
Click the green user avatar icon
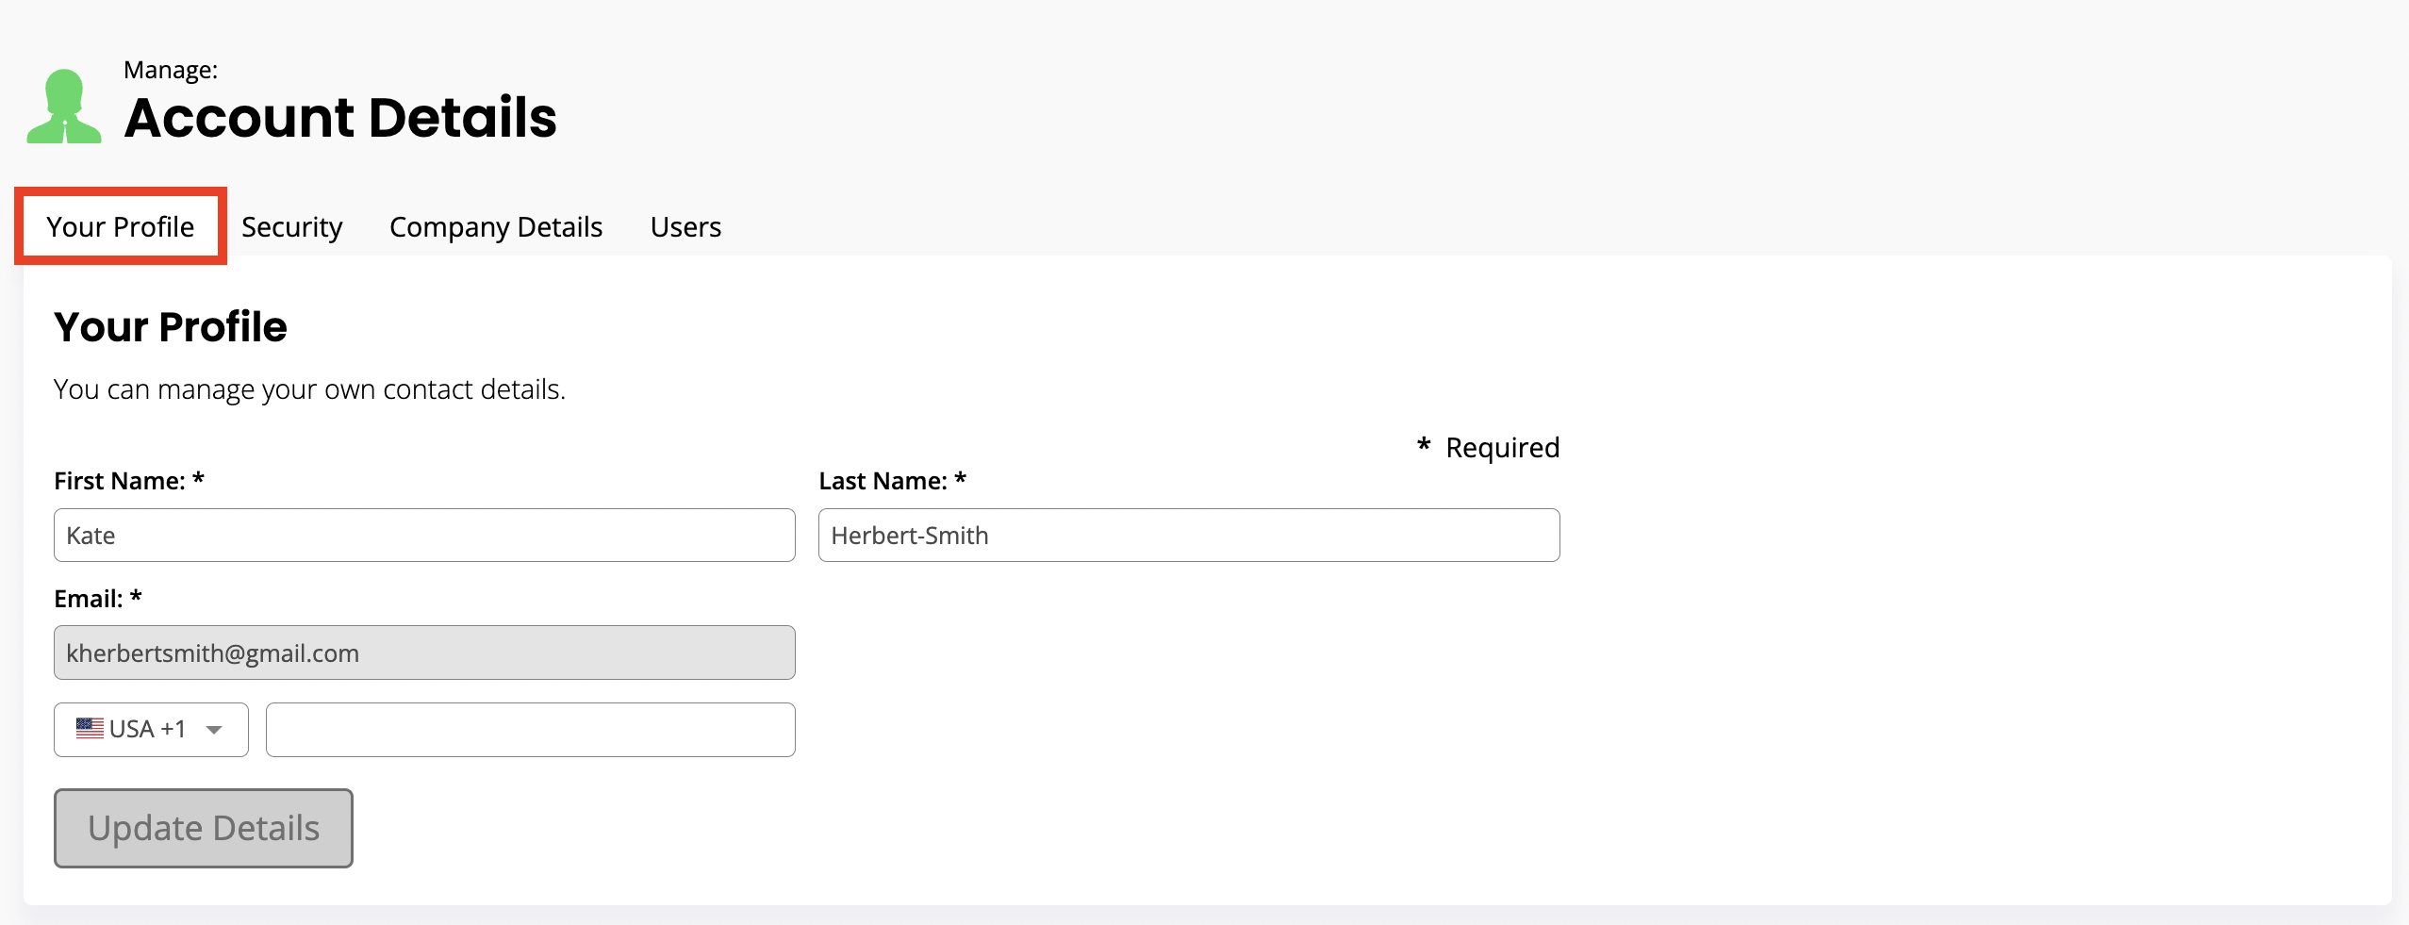64,106
